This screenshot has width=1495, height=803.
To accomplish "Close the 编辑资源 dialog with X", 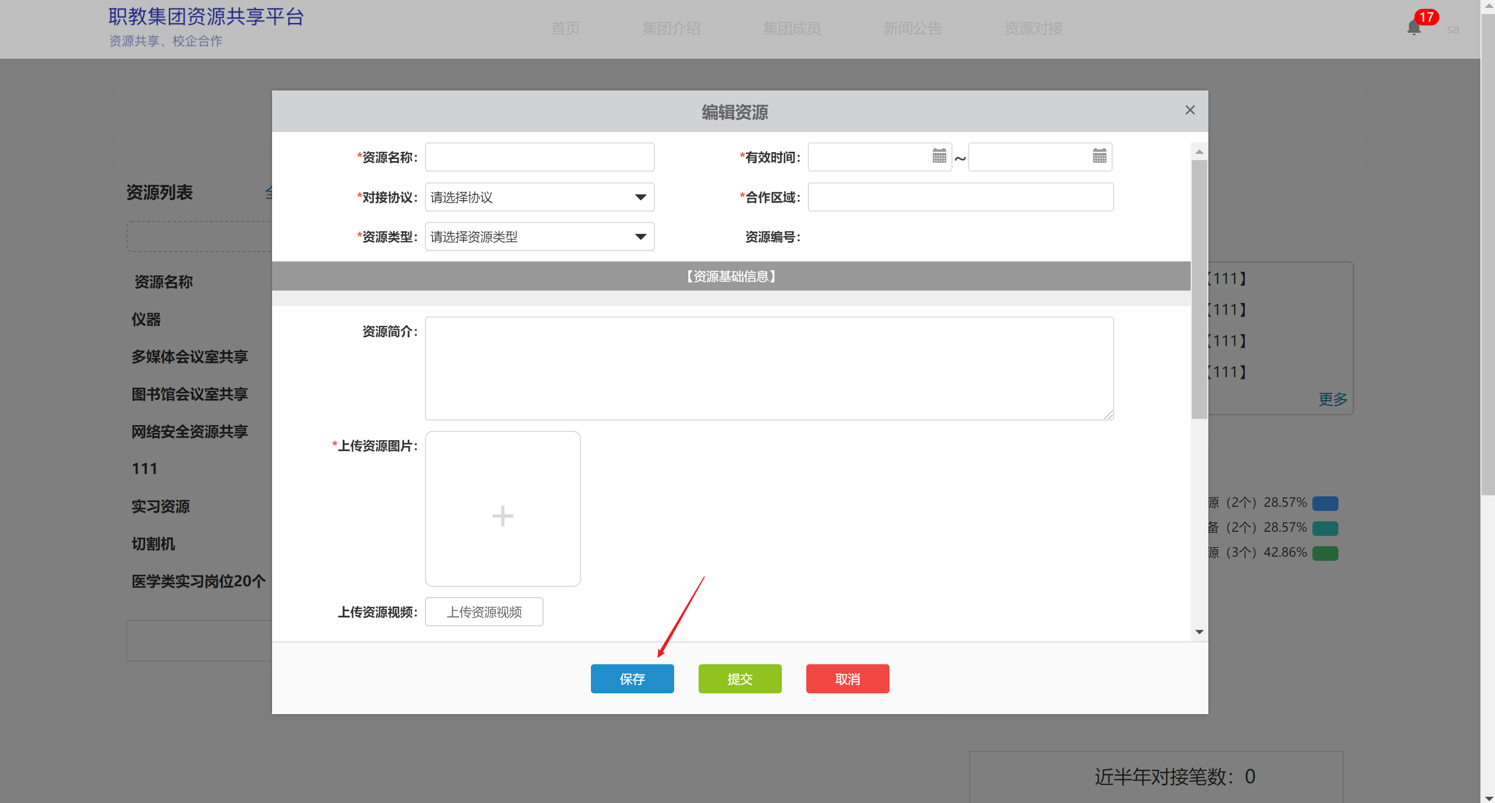I will coord(1190,110).
